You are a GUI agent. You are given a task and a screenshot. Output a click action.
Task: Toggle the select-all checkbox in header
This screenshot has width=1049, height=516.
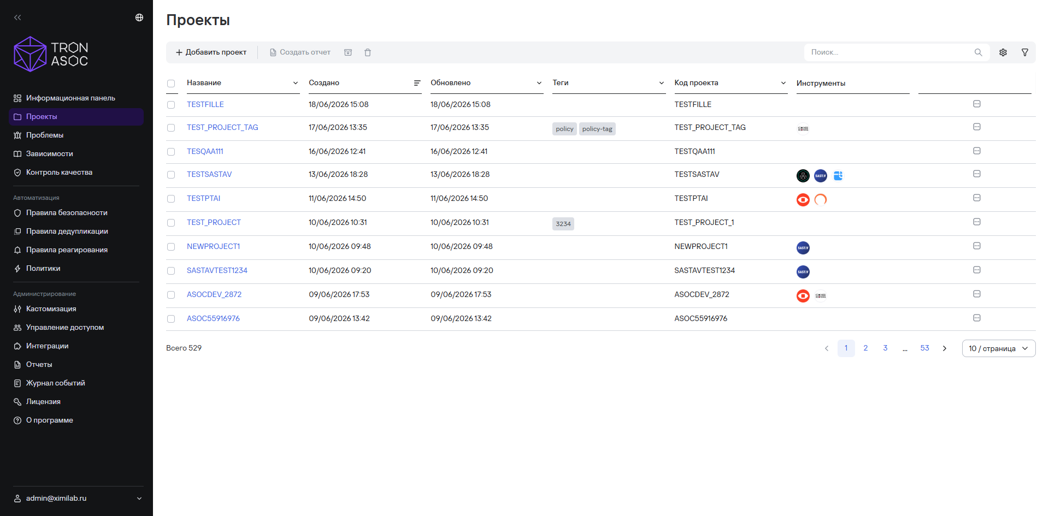pos(171,84)
